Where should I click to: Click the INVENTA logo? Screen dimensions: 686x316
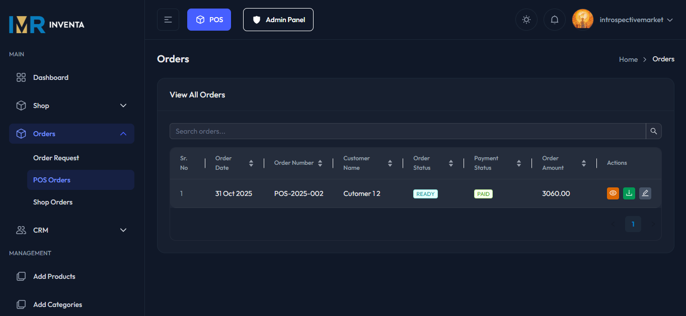coord(46,24)
